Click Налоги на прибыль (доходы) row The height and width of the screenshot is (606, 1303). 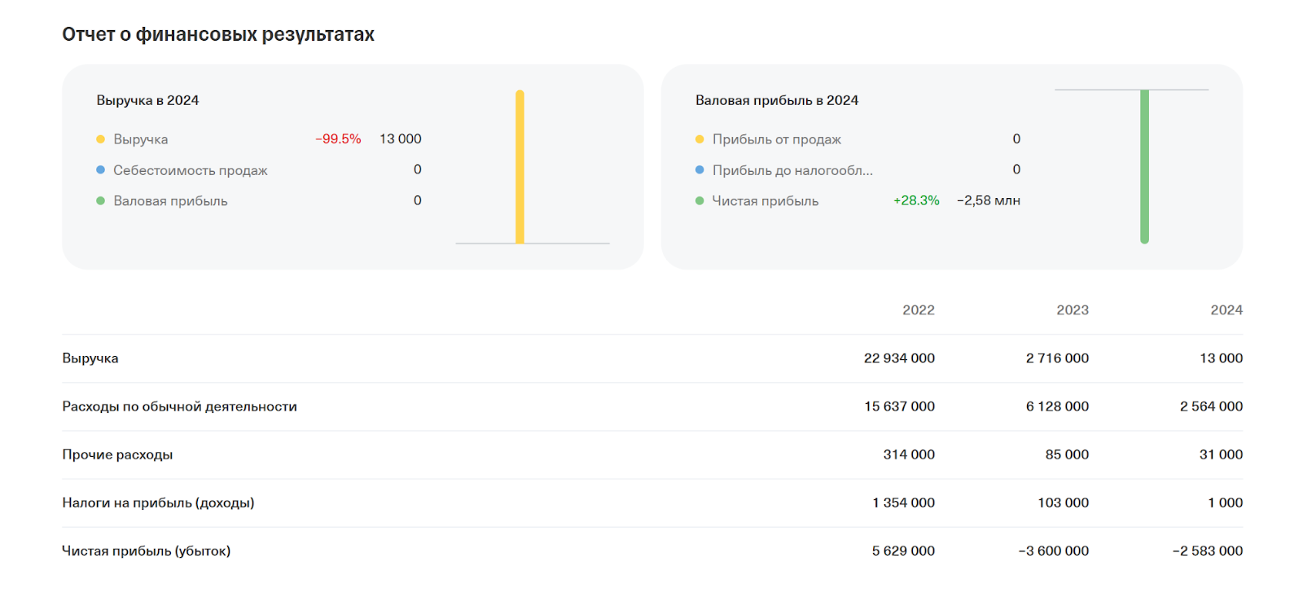click(x=158, y=503)
